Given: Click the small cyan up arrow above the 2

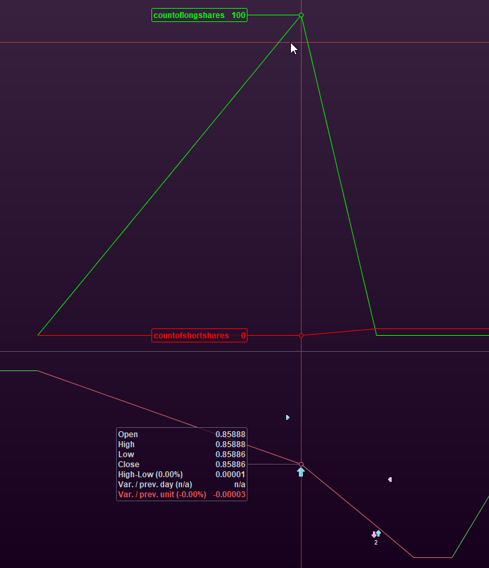Looking at the screenshot, I should (x=378, y=533).
